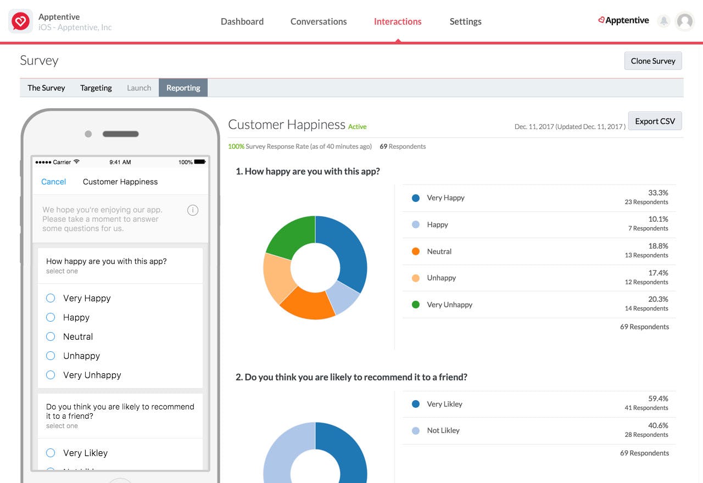Open the user profile avatar
This screenshot has width=703, height=483.
coord(685,21)
